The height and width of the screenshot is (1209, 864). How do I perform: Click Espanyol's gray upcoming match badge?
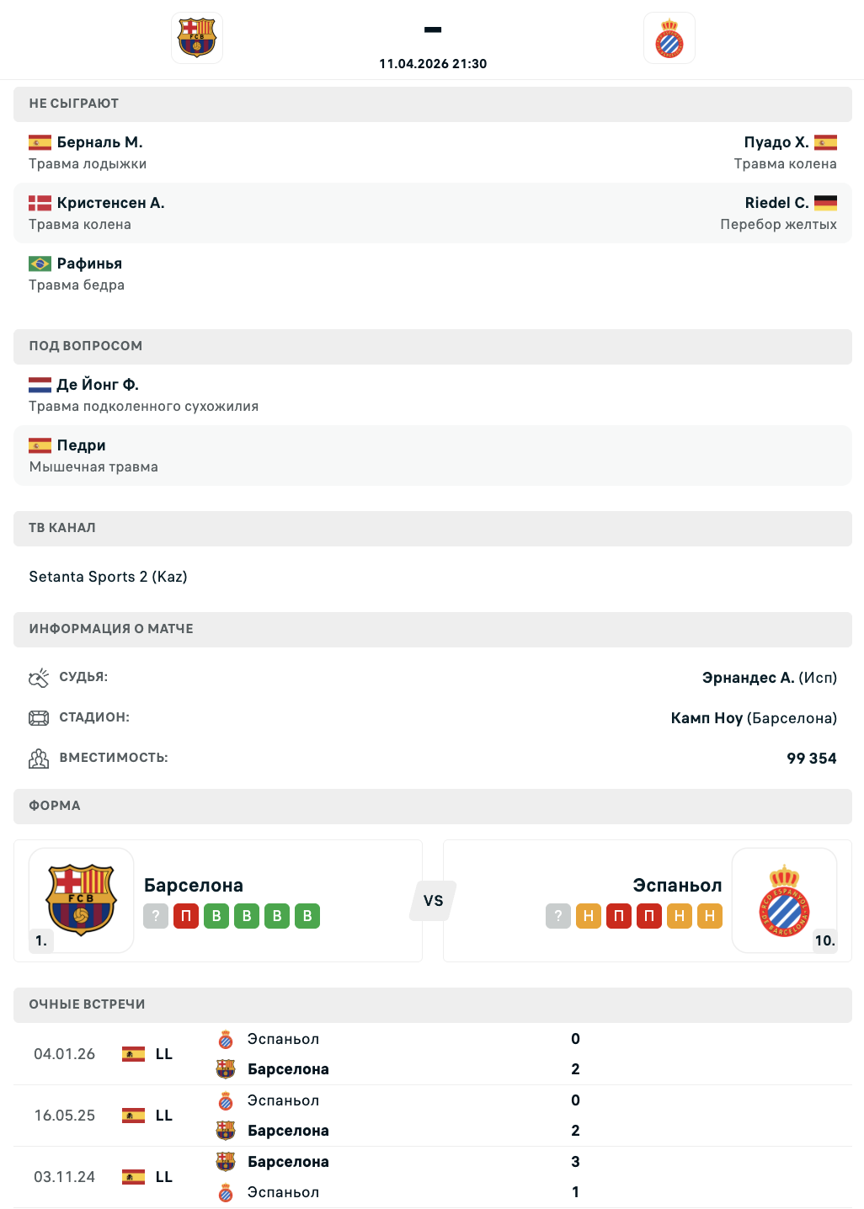click(558, 916)
